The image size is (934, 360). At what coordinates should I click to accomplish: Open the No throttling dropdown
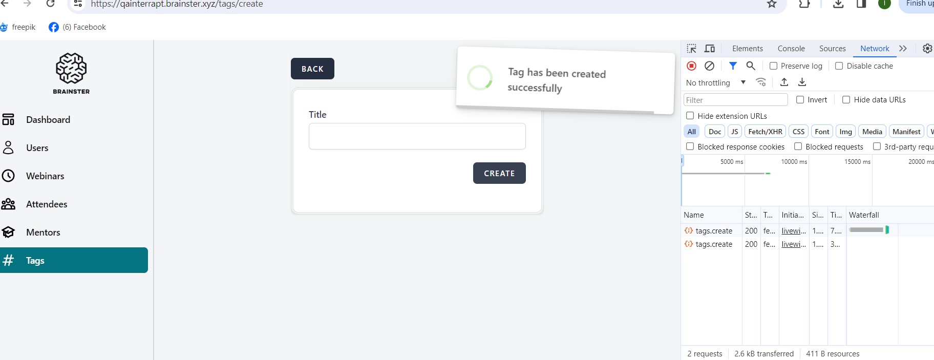coord(715,82)
